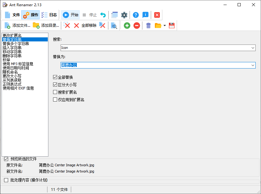Click the preview magnifier icon
Viewport: 261px width, 194px height.
coord(114,26)
